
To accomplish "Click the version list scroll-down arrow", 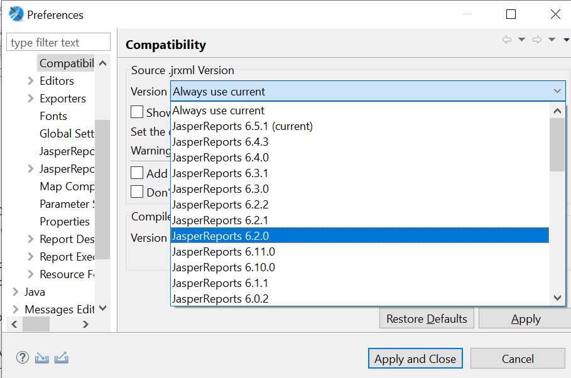I will tap(557, 298).
